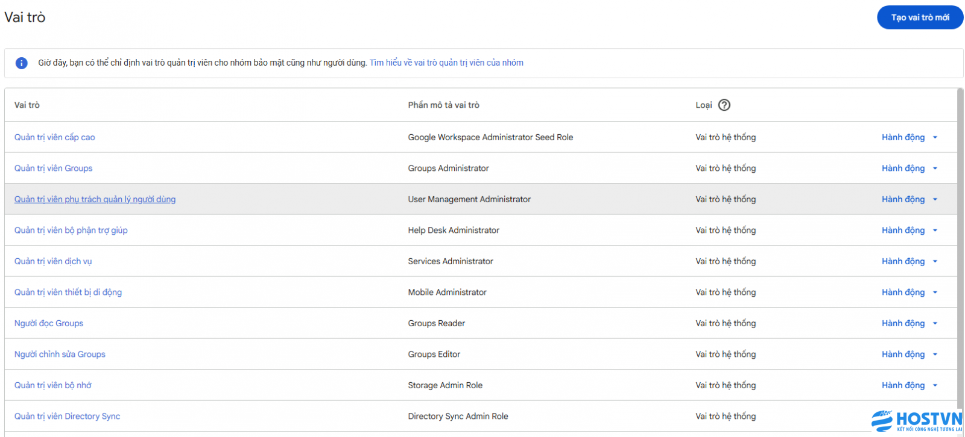Expand Hành động for Groups Reader row
Image resolution: width=965 pixels, height=437 pixels.
tap(910, 323)
